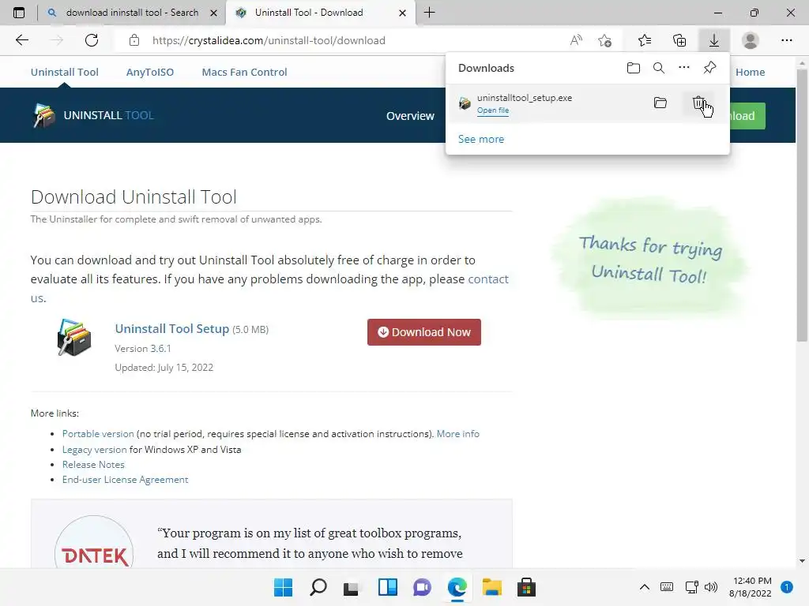
Task: Go to the Home link
Action: coord(751,72)
